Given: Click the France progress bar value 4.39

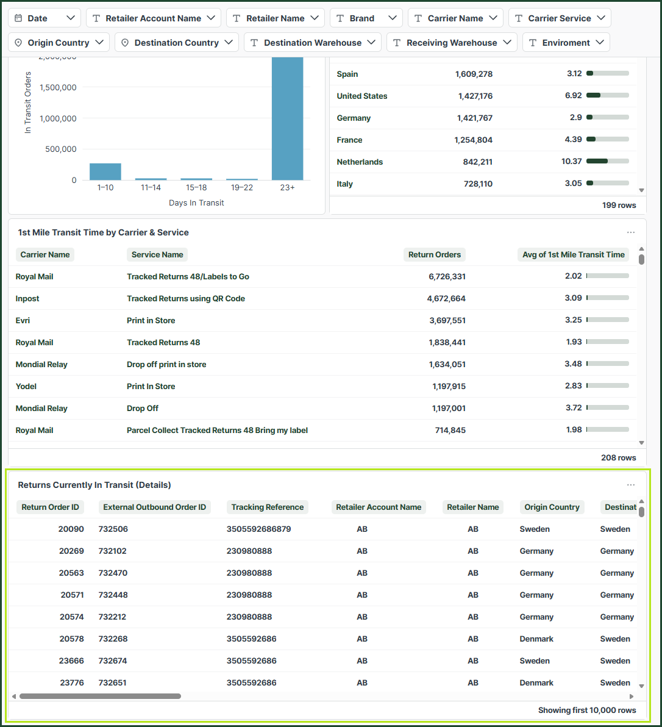Looking at the screenshot, I should [608, 139].
